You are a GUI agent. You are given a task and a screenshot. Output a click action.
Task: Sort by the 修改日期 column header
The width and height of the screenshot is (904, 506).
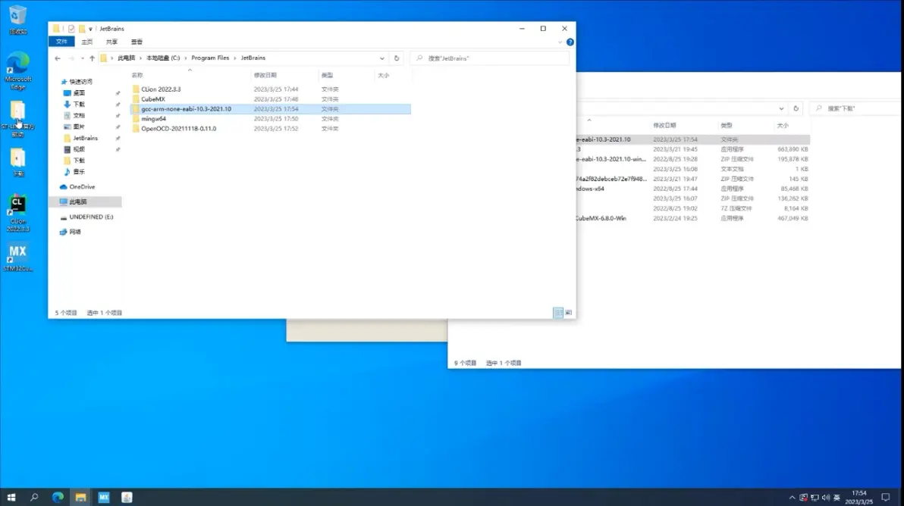point(265,75)
